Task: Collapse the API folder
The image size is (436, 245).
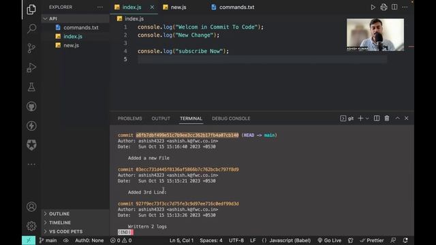Action: (x=75, y=18)
